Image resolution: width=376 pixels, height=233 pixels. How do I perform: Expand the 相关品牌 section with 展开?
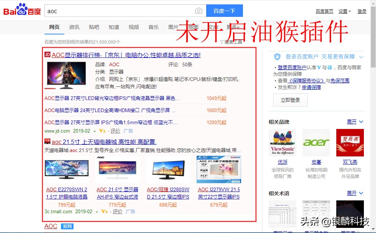[x=355, y=122]
